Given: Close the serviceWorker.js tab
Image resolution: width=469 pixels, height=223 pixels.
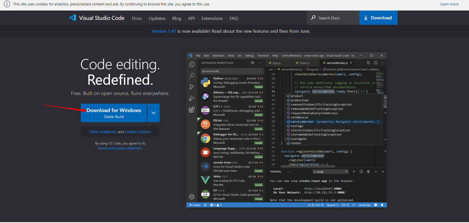Looking at the screenshot, I should point(351,63).
